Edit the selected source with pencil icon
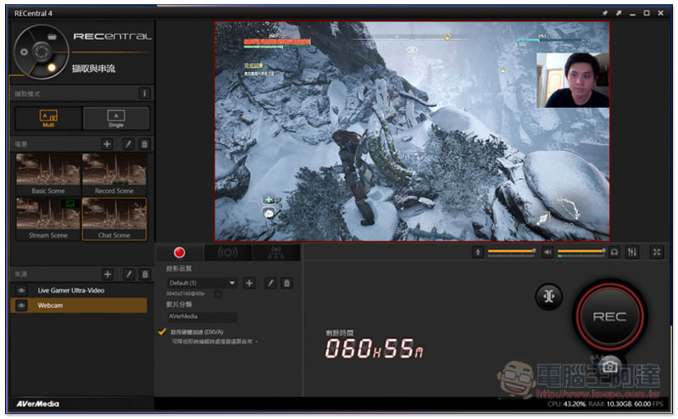This screenshot has width=678, height=419. (x=129, y=274)
